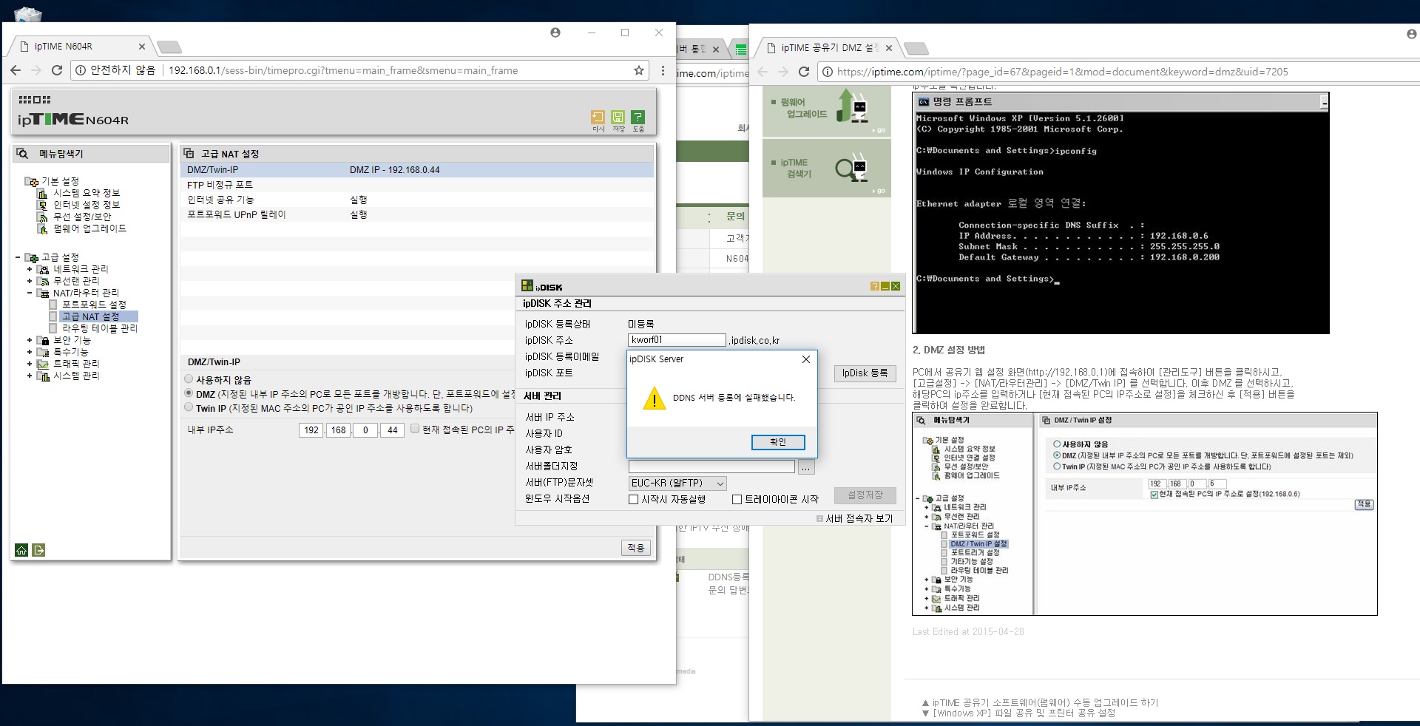Image resolution: width=1420 pixels, height=726 pixels.
Task: Close the ipTIME N604R browser tab
Action: (143, 46)
